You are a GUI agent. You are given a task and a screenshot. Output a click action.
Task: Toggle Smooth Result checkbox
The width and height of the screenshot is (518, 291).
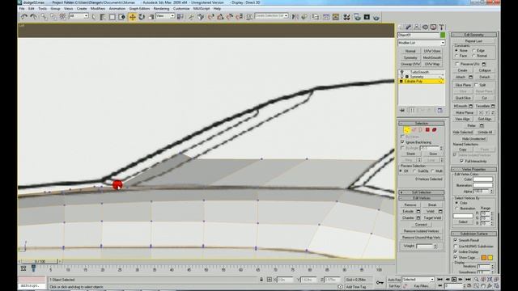point(456,240)
